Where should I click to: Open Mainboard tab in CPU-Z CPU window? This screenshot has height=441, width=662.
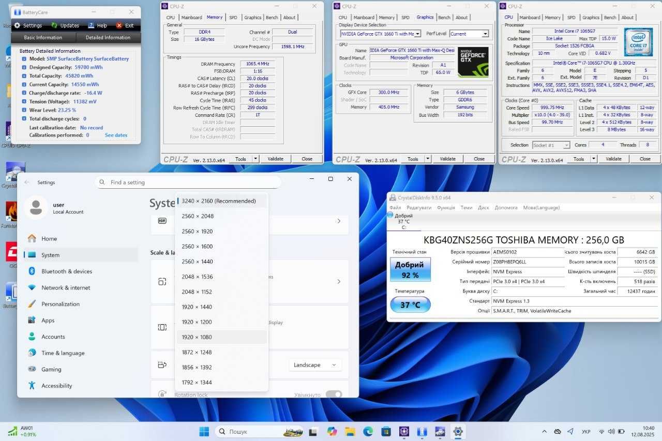(530, 17)
